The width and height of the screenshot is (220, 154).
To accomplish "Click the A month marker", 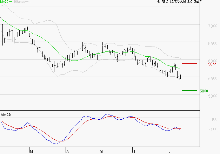I will tap(67, 152).
